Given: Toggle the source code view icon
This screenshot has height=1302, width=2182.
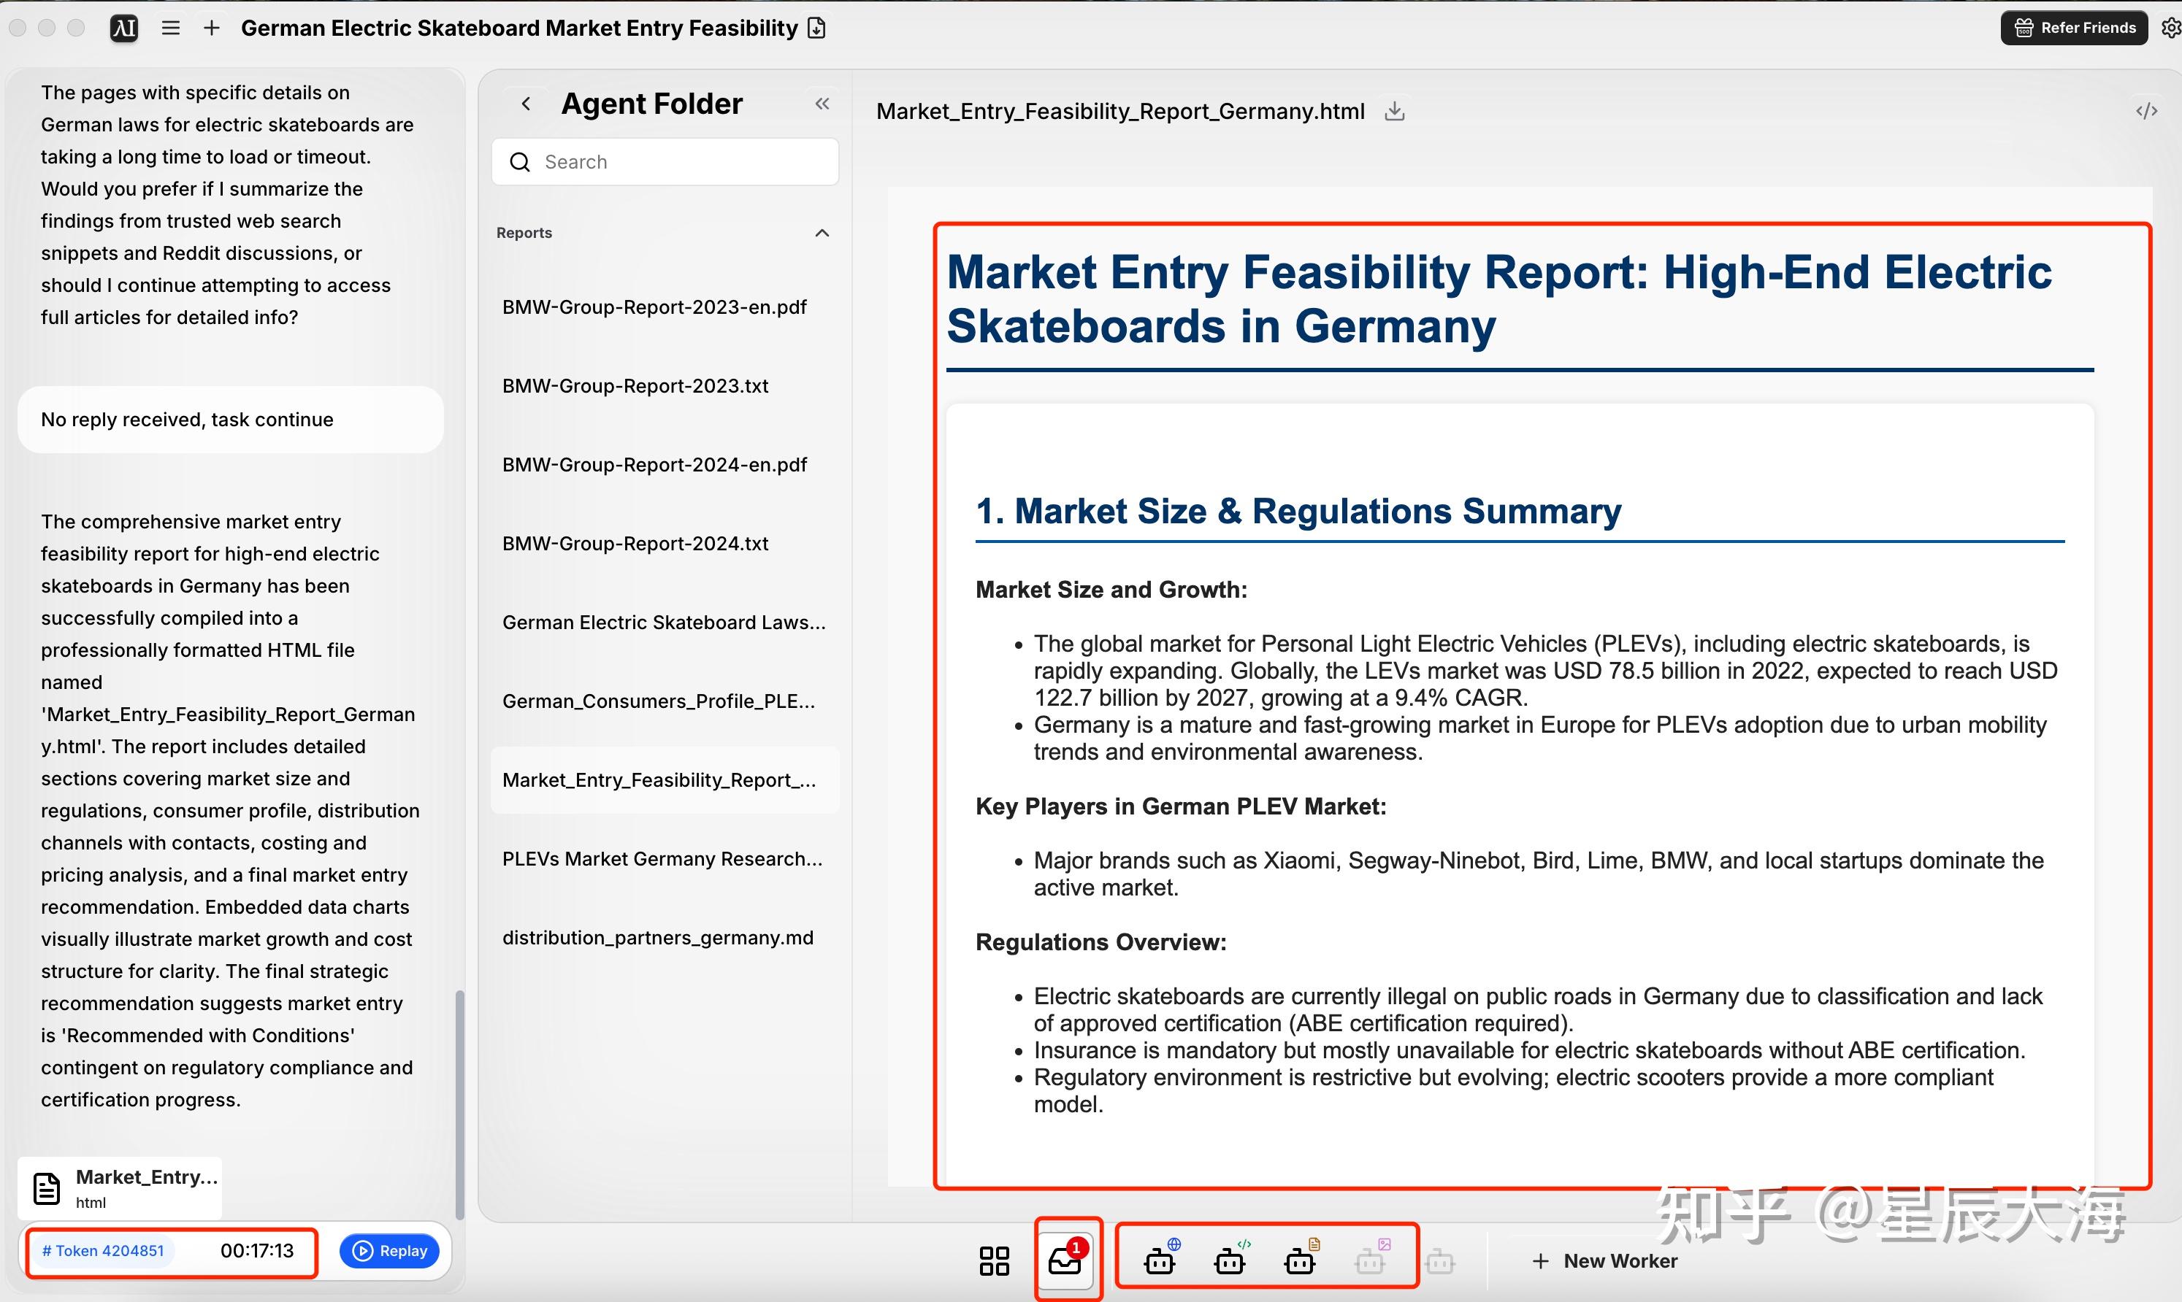Looking at the screenshot, I should click(2146, 110).
